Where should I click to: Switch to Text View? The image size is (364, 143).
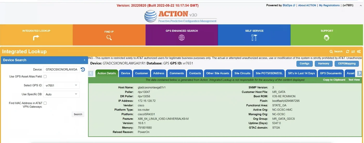click(x=354, y=80)
